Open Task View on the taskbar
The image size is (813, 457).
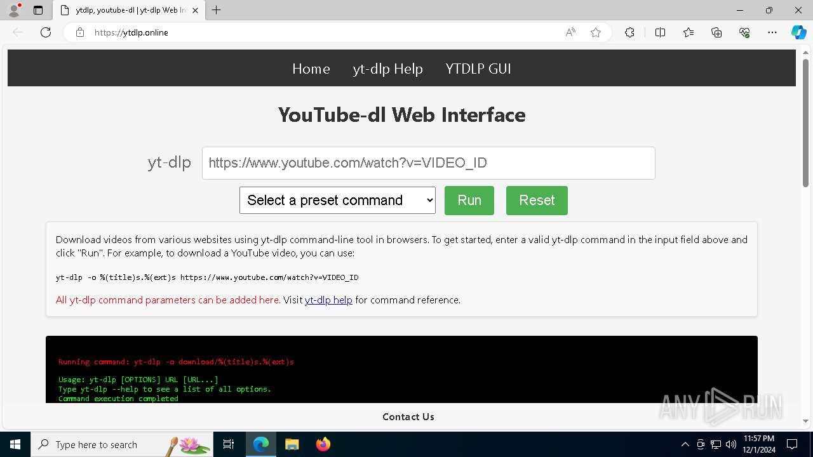tap(229, 444)
